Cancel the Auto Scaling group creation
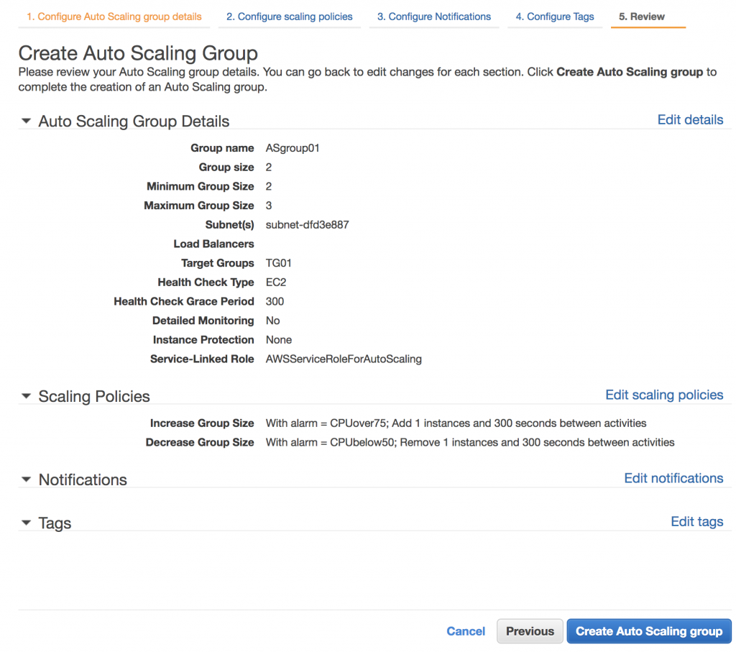 (466, 631)
